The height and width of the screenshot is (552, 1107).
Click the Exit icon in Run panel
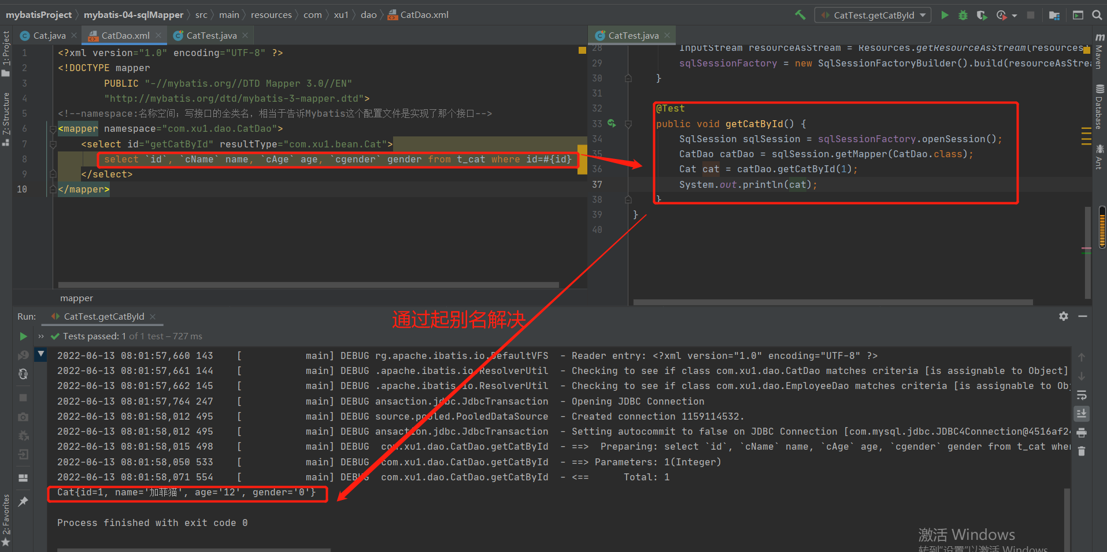click(x=23, y=455)
